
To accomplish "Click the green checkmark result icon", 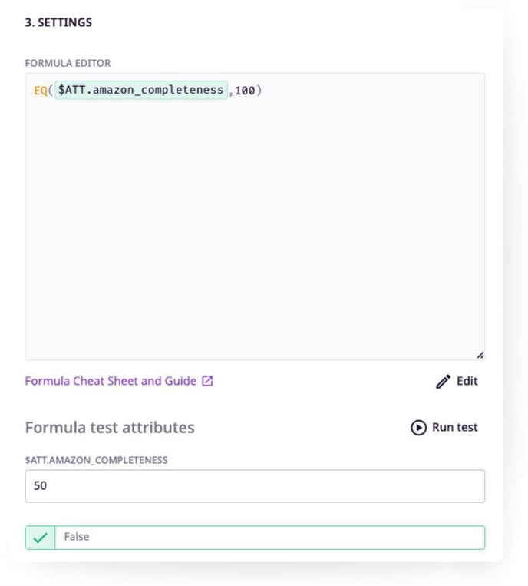I will pyautogui.click(x=40, y=538).
